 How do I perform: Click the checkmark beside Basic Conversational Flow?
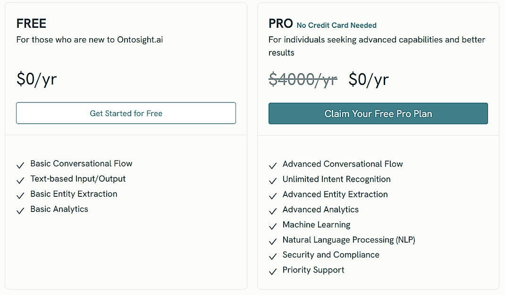(x=20, y=165)
